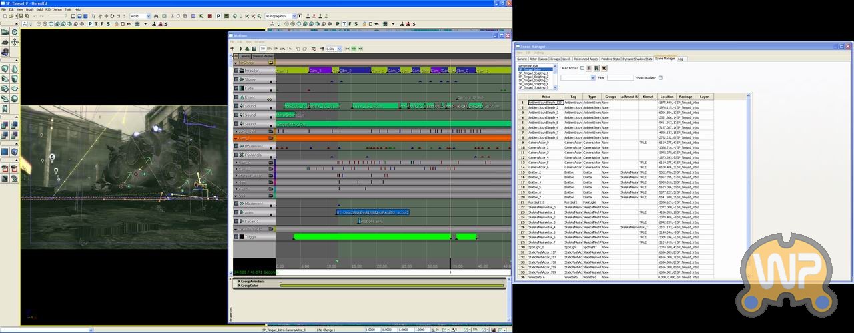Activate Camera Mode tool in left toolbox
The height and width of the screenshot is (333, 854).
point(5,31)
